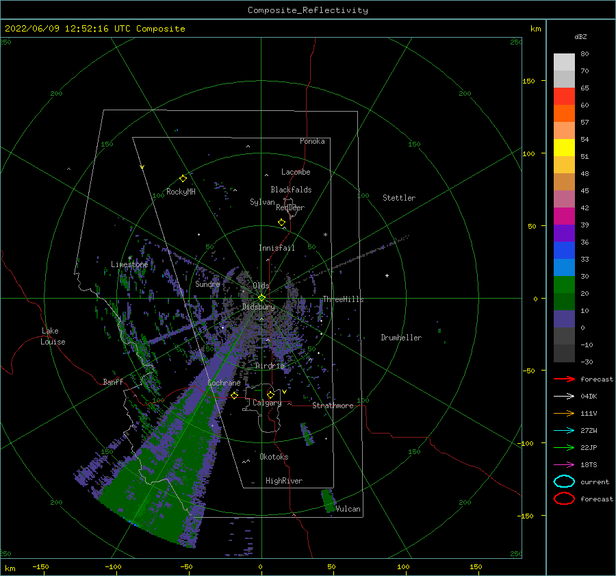Click the Banff town label

click(113, 381)
